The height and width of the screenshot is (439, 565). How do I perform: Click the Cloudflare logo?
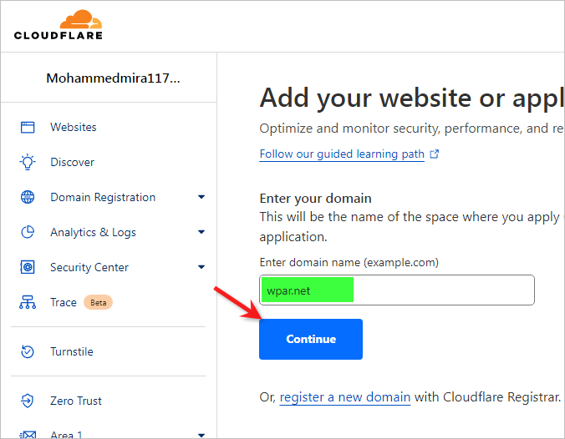(x=57, y=25)
